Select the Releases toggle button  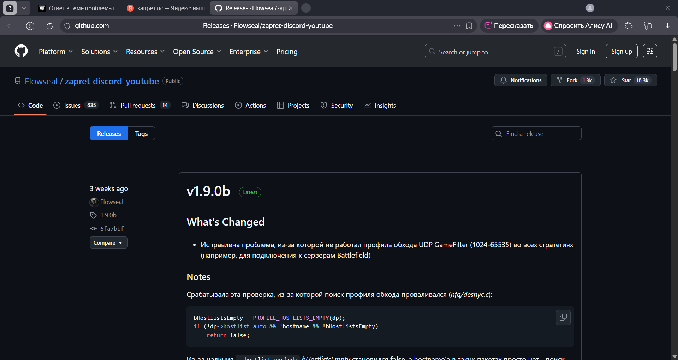click(109, 133)
